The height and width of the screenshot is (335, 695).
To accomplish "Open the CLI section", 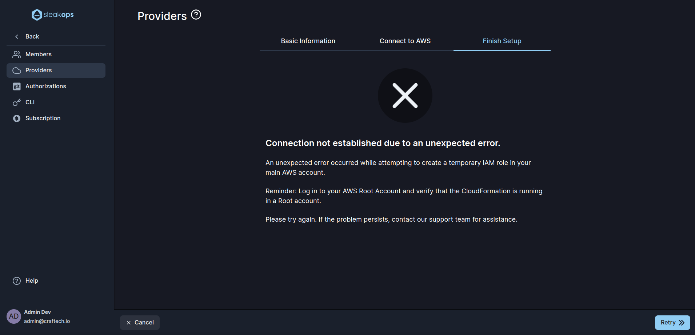I will coord(56,102).
